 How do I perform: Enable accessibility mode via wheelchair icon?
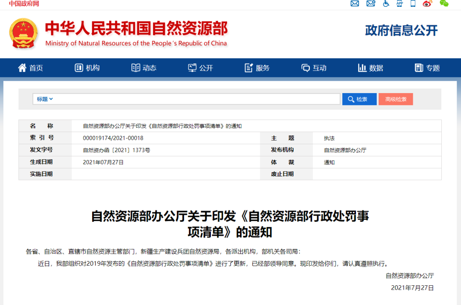386,4
